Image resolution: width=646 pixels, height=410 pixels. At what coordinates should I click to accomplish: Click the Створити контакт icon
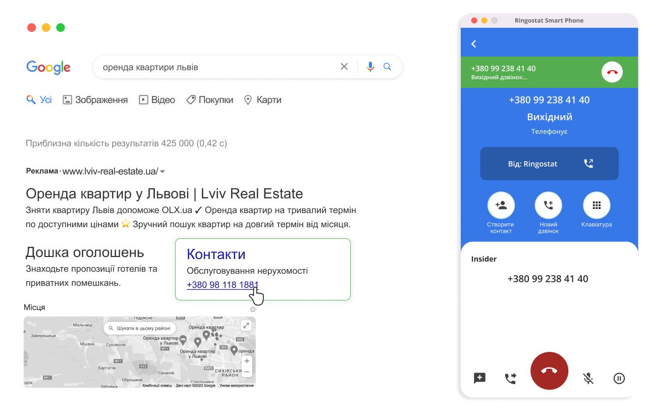[501, 206]
